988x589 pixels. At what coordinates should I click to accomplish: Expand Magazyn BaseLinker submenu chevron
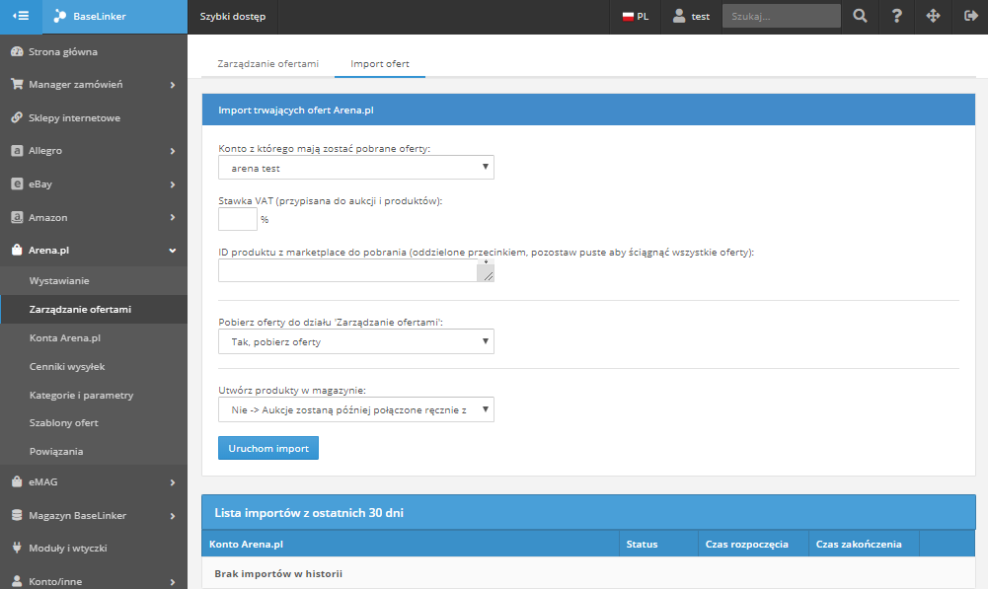click(x=172, y=516)
